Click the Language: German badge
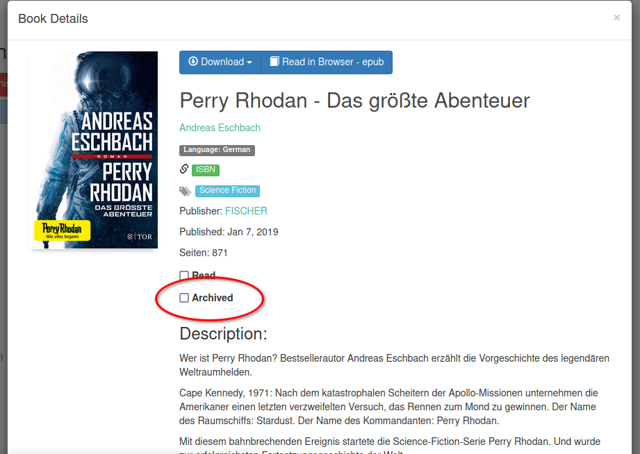The width and height of the screenshot is (640, 454). (x=217, y=150)
